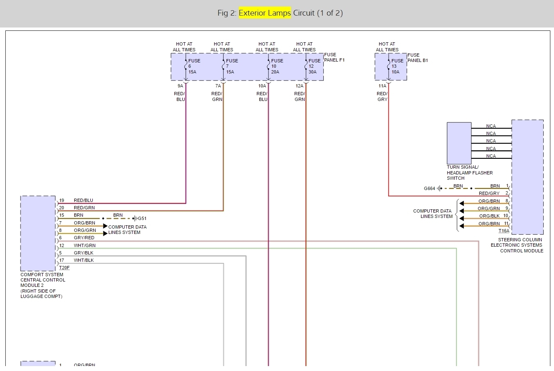The image size is (554, 371).
Task: Expand the Fuse Panel F1 block
Action: 247,67
